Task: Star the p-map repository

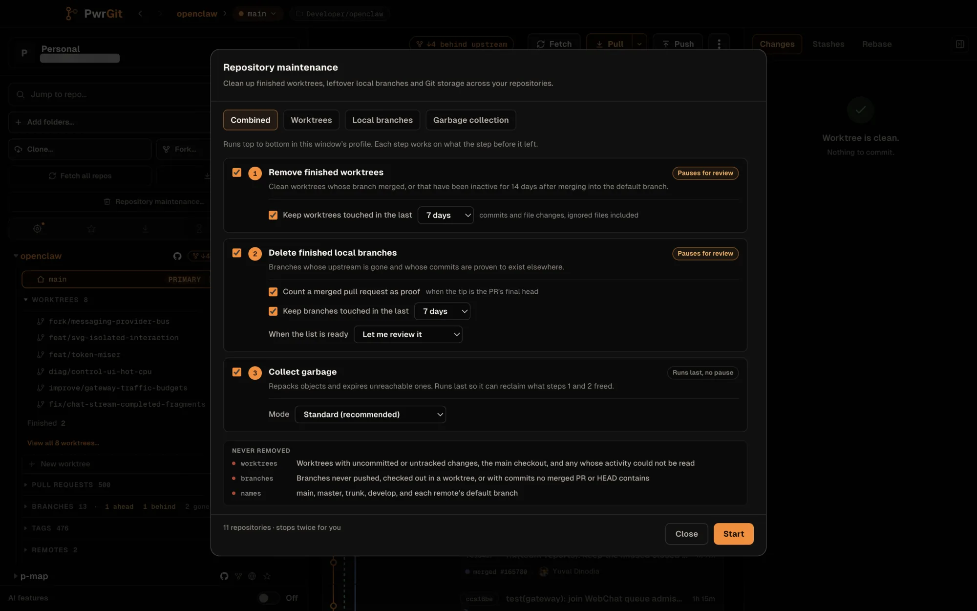Action: (x=267, y=576)
